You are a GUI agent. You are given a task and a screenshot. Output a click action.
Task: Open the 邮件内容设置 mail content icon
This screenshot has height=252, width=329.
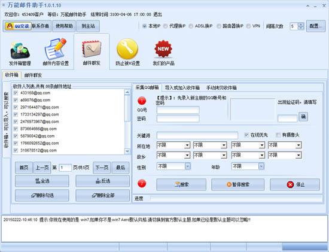(x=56, y=53)
